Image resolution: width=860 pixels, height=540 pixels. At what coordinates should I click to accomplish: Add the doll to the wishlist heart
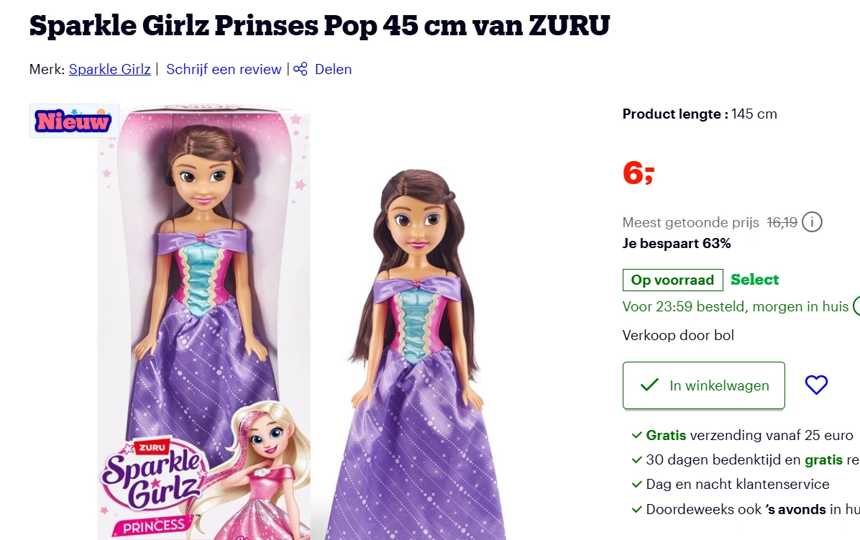click(816, 385)
